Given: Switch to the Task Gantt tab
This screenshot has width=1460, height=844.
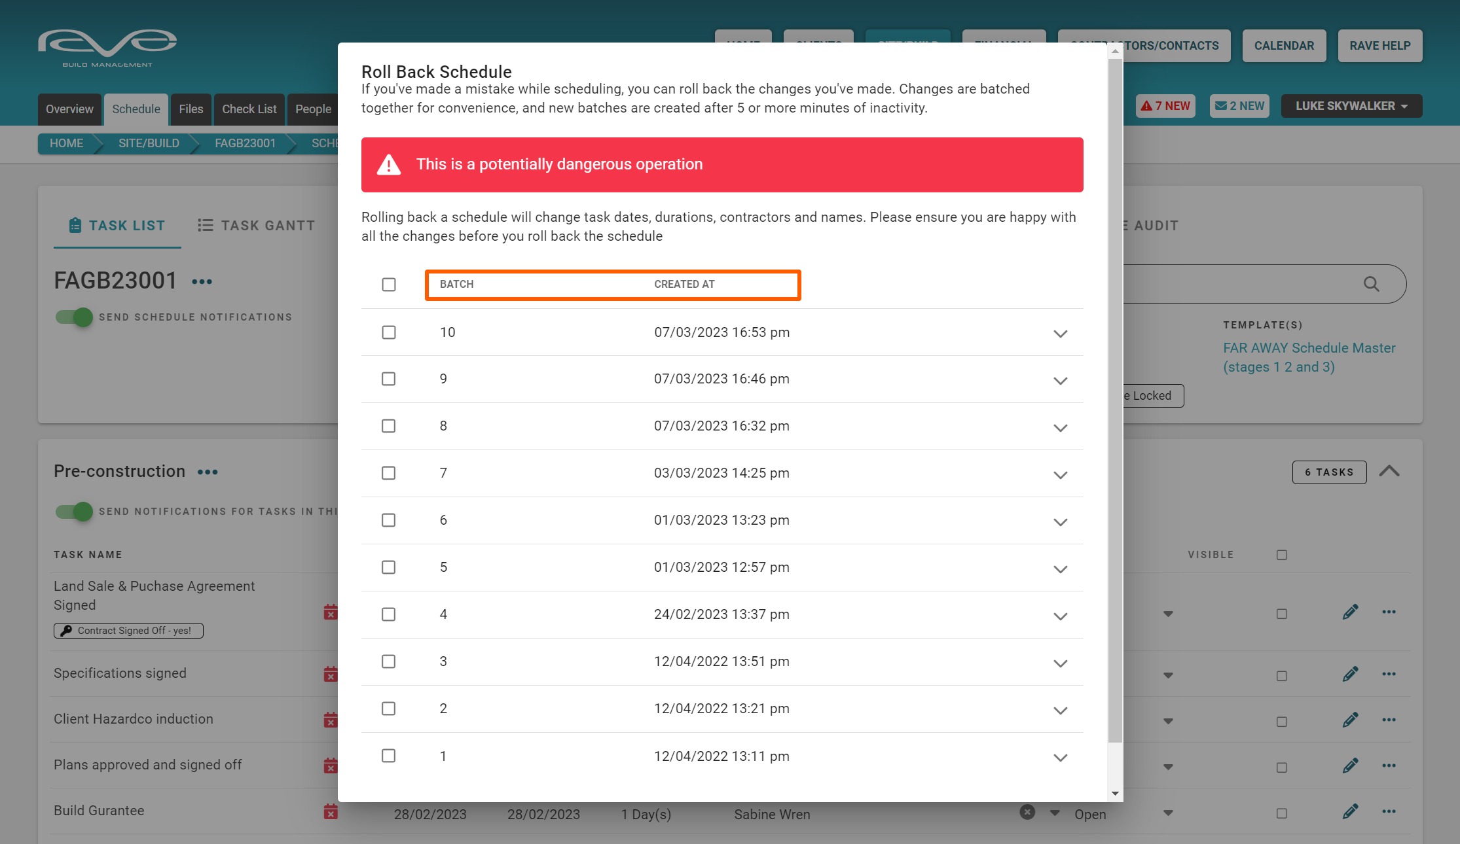Looking at the screenshot, I should pyautogui.click(x=256, y=226).
